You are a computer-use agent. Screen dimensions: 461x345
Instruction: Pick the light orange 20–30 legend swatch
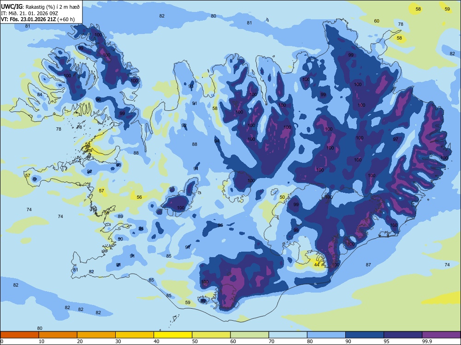(x=96, y=335)
